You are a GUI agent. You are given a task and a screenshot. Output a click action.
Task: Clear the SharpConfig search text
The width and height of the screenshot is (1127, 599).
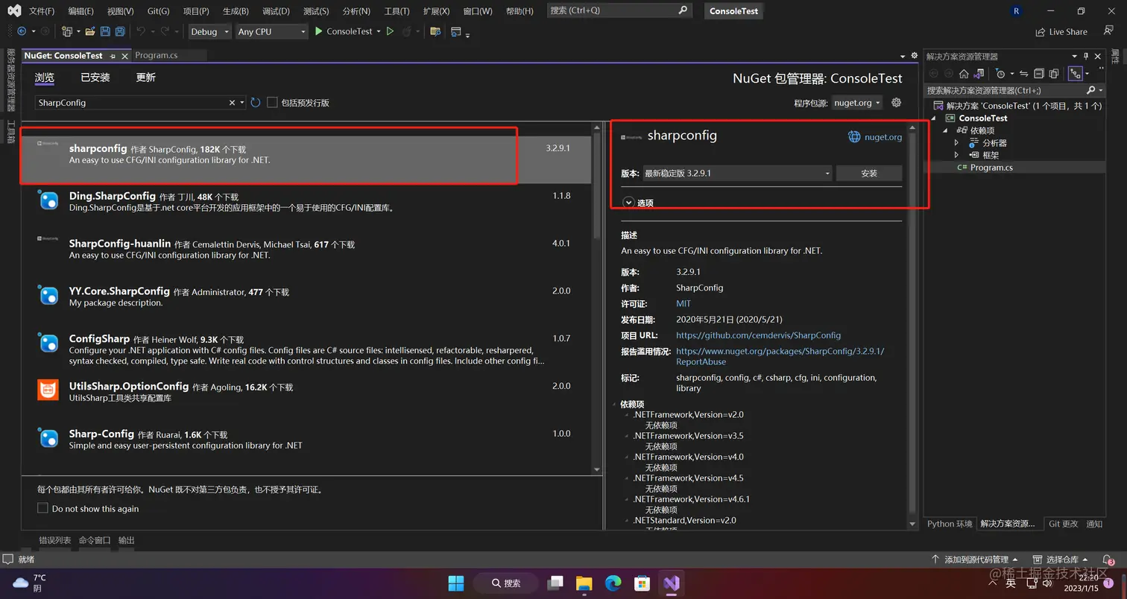[x=232, y=103]
